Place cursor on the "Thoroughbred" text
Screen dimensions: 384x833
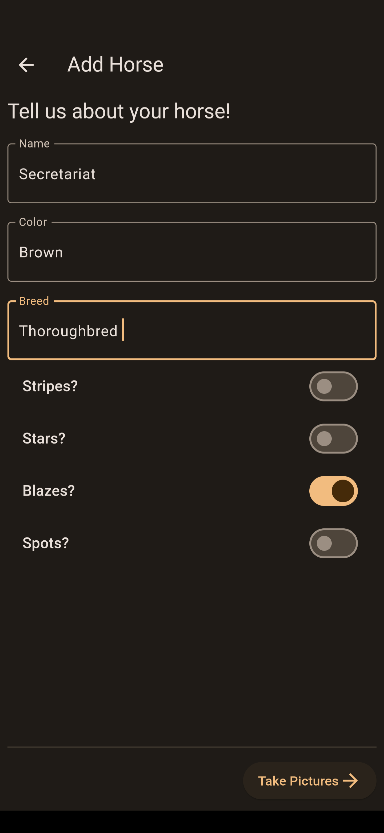click(68, 331)
